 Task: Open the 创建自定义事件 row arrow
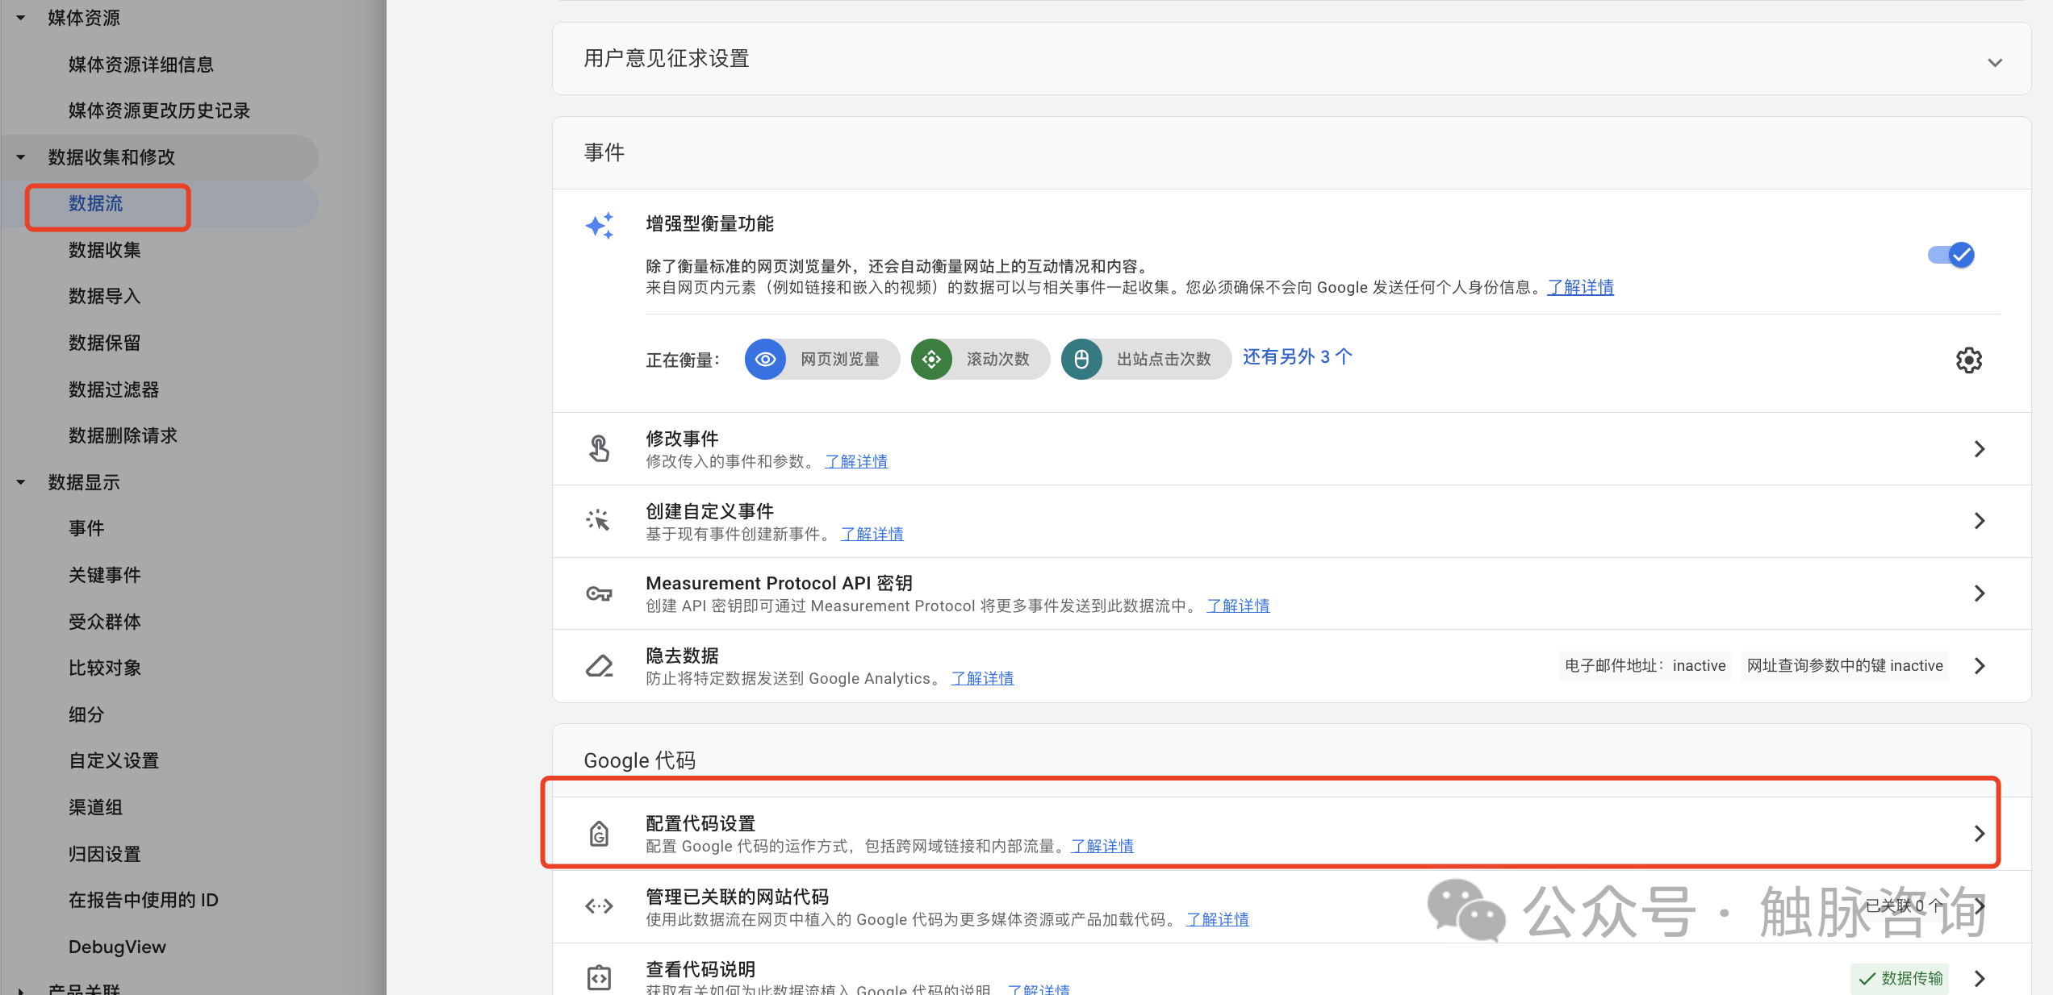point(1979,521)
